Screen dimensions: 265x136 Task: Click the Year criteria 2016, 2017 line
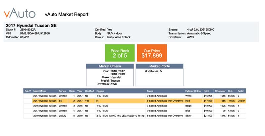[114, 71]
